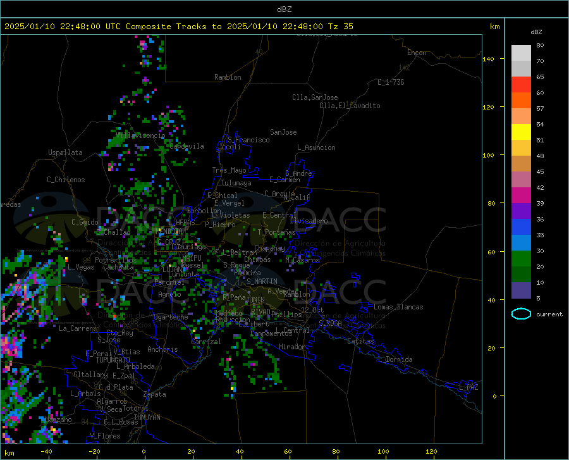
Task: Click the 'Catitas' map label
Action: 360,341
